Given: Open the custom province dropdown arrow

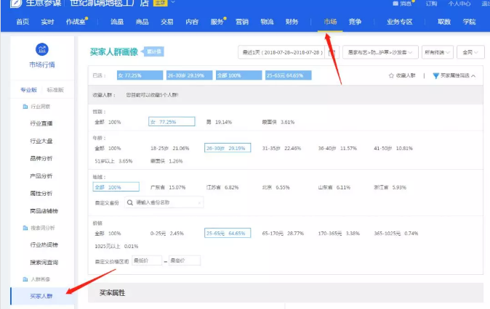Looking at the screenshot, I should tap(199, 203).
